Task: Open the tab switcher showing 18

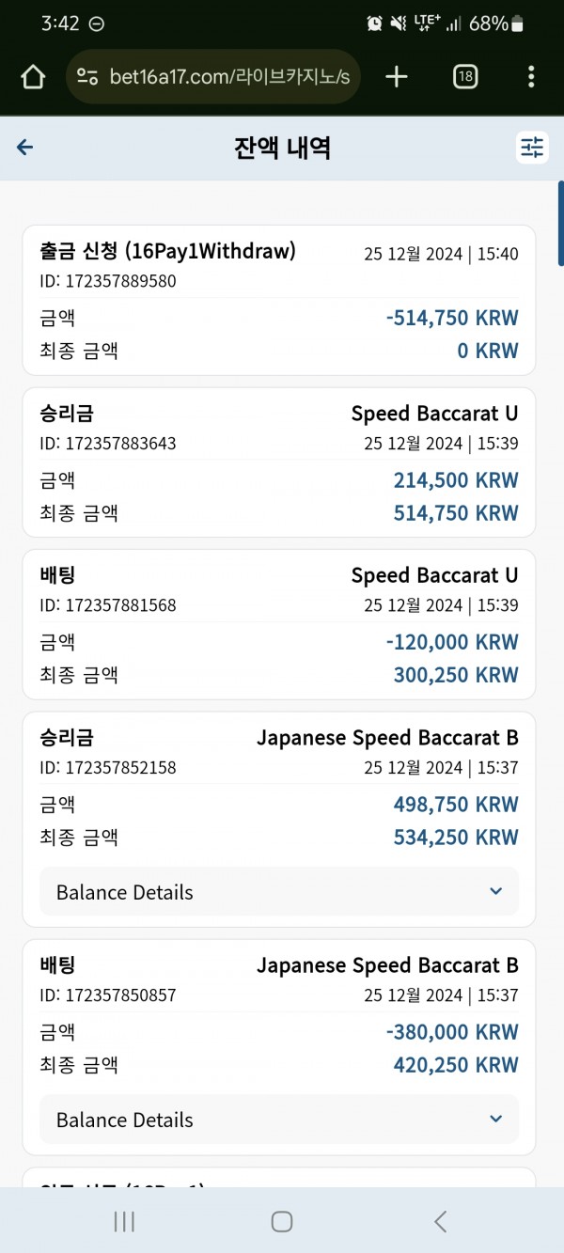Action: [x=464, y=77]
